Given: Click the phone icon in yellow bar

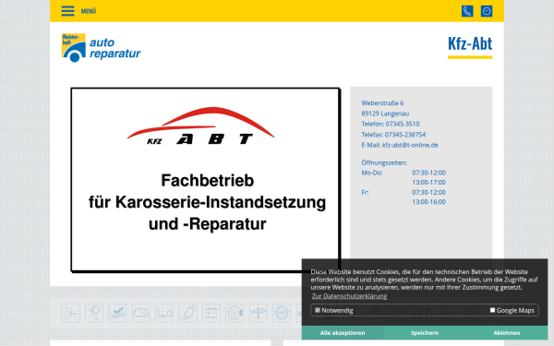Looking at the screenshot, I should [x=467, y=11].
